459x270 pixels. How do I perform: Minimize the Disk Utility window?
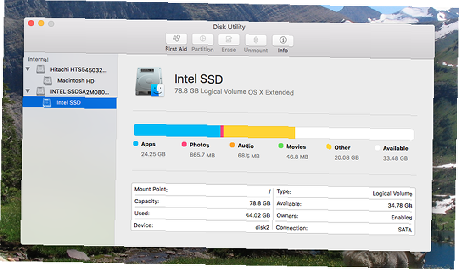click(41, 23)
